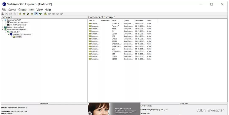Click the padlock toolbar icon
The image size is (229, 115).
pos(32,14)
